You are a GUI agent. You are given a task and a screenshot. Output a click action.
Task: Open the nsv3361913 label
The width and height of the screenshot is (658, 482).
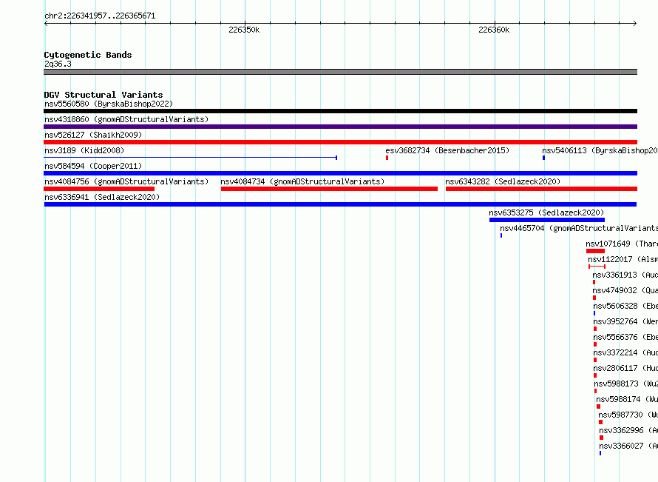click(625, 275)
